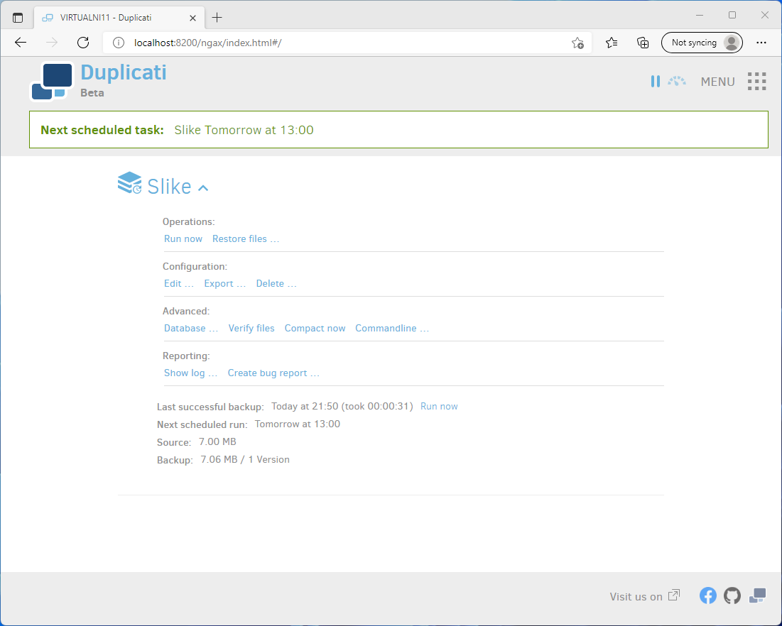Open Duplicati forum icon in footer

pyautogui.click(x=757, y=595)
